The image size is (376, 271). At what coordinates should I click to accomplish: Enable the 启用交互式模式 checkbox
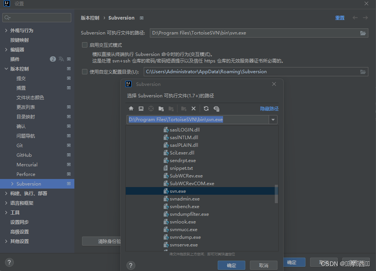(x=85, y=45)
